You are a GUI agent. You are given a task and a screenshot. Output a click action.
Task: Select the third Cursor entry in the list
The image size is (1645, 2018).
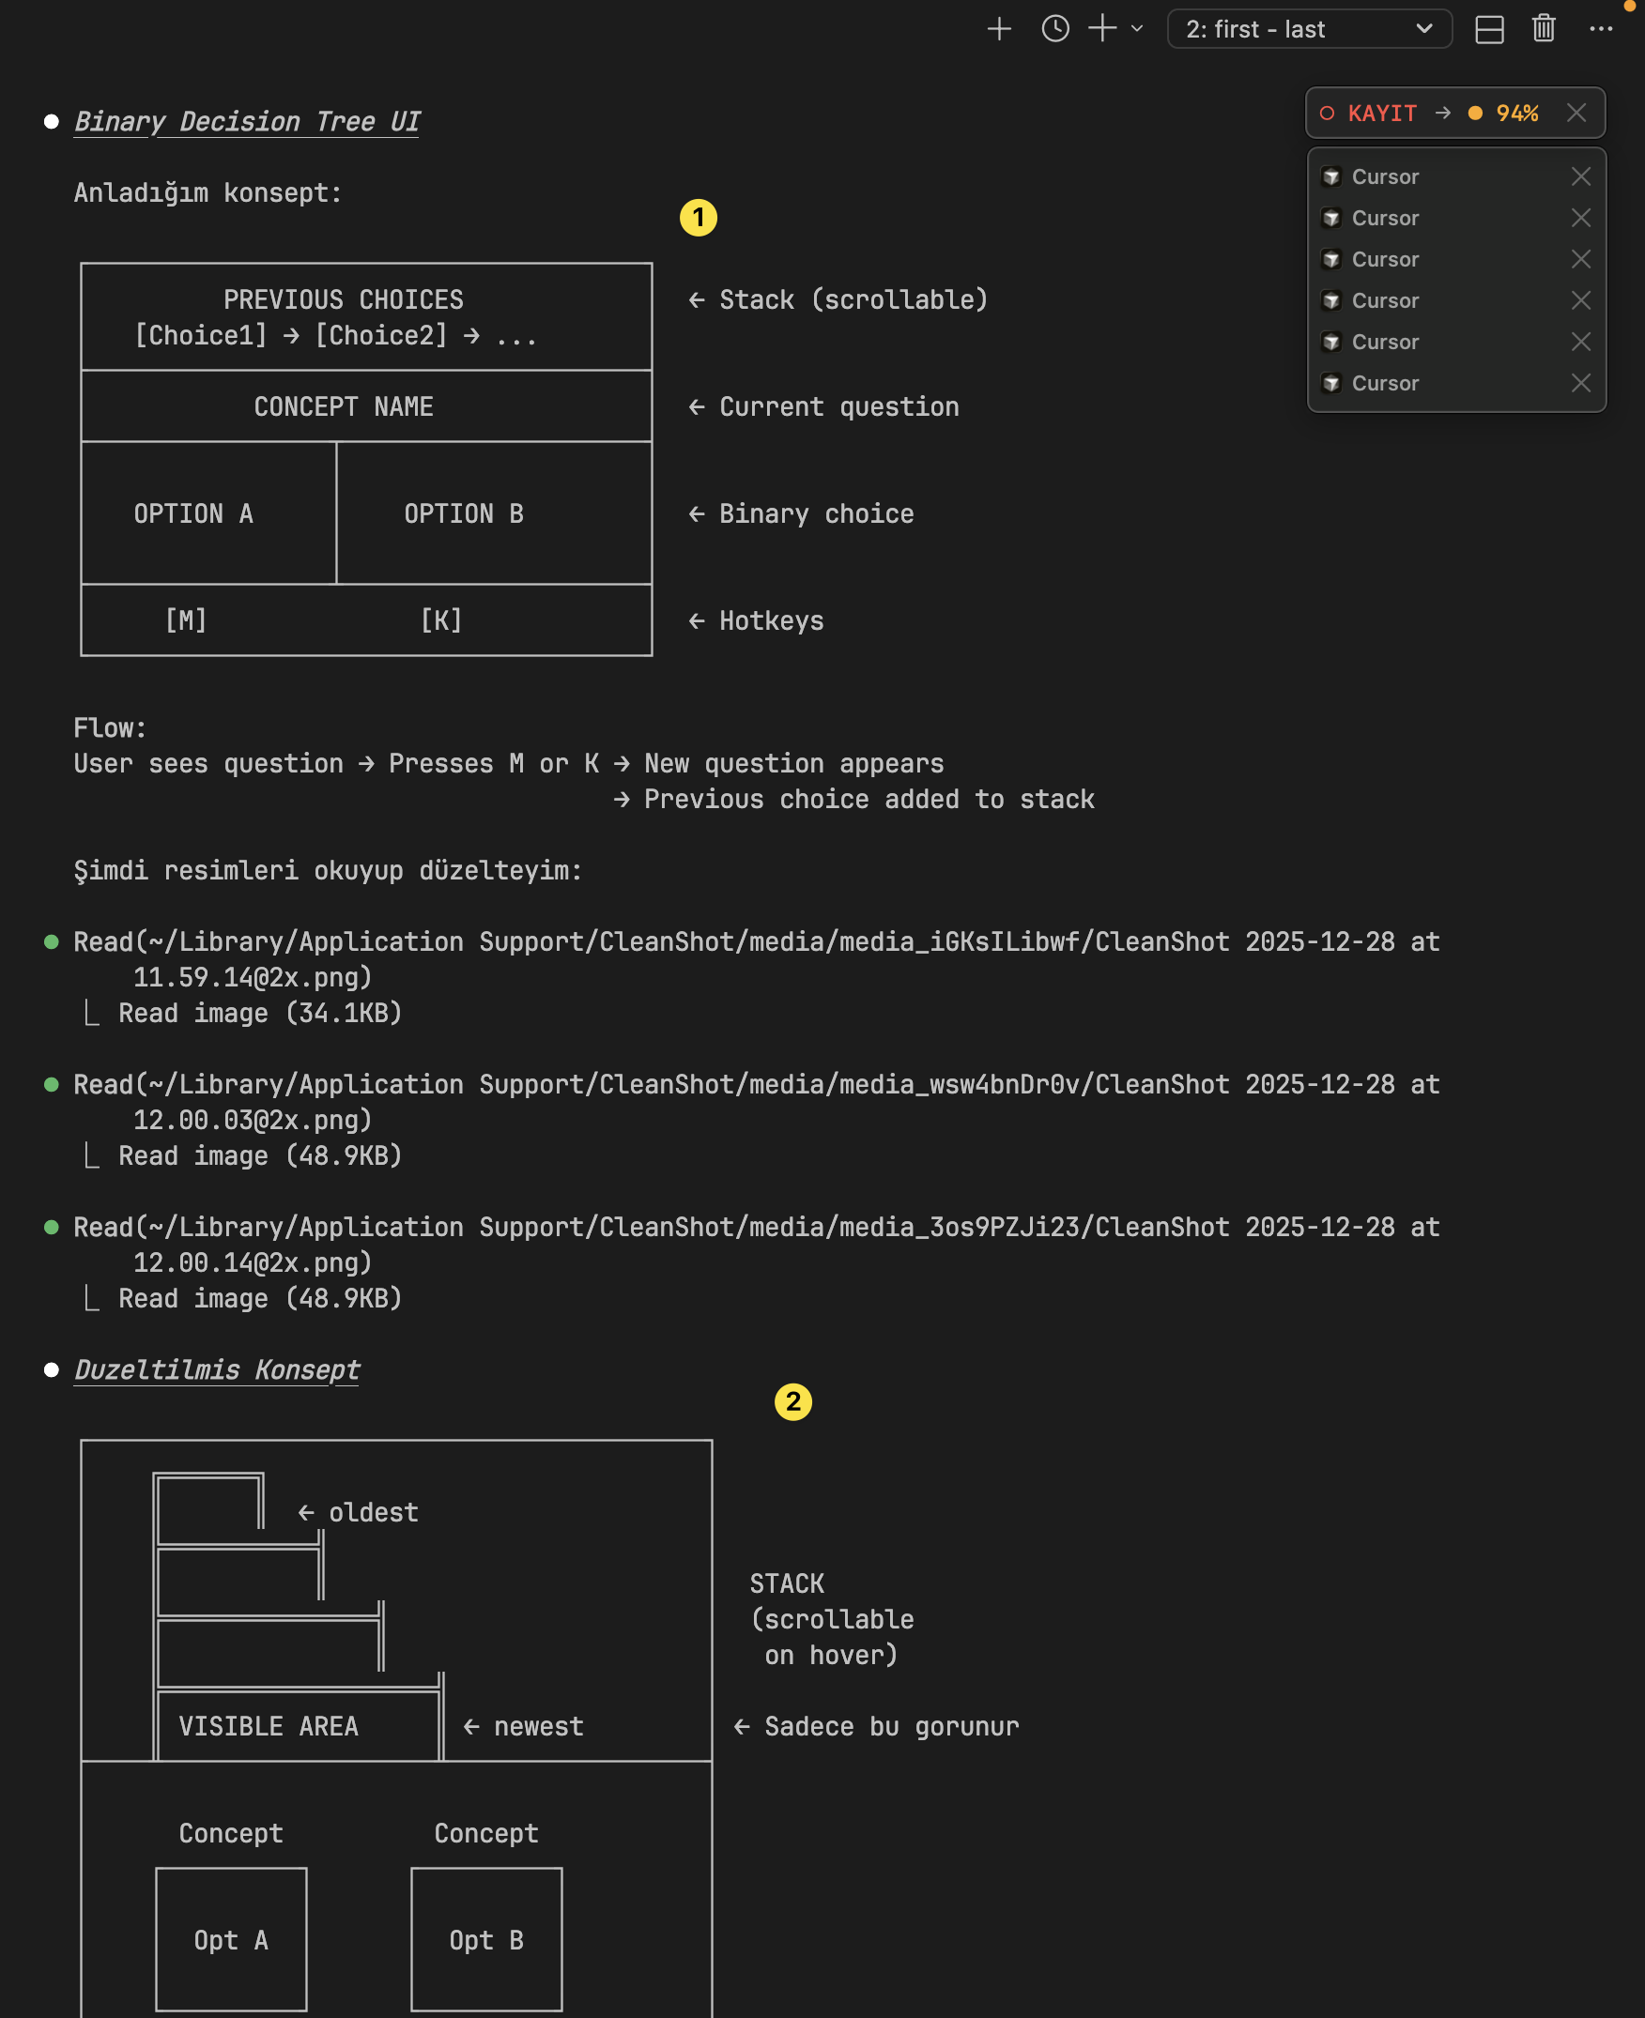click(x=1384, y=259)
